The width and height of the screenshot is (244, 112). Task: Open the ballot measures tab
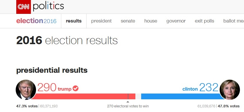coord(234,21)
